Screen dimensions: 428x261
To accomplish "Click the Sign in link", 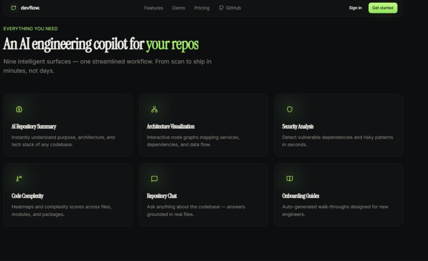I will pyautogui.click(x=355, y=8).
